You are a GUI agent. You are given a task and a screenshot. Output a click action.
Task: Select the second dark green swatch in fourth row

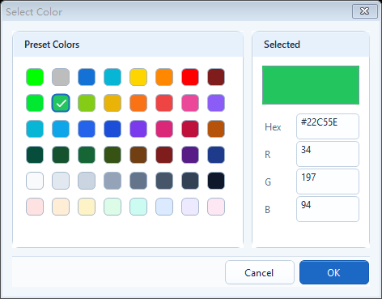click(x=61, y=155)
